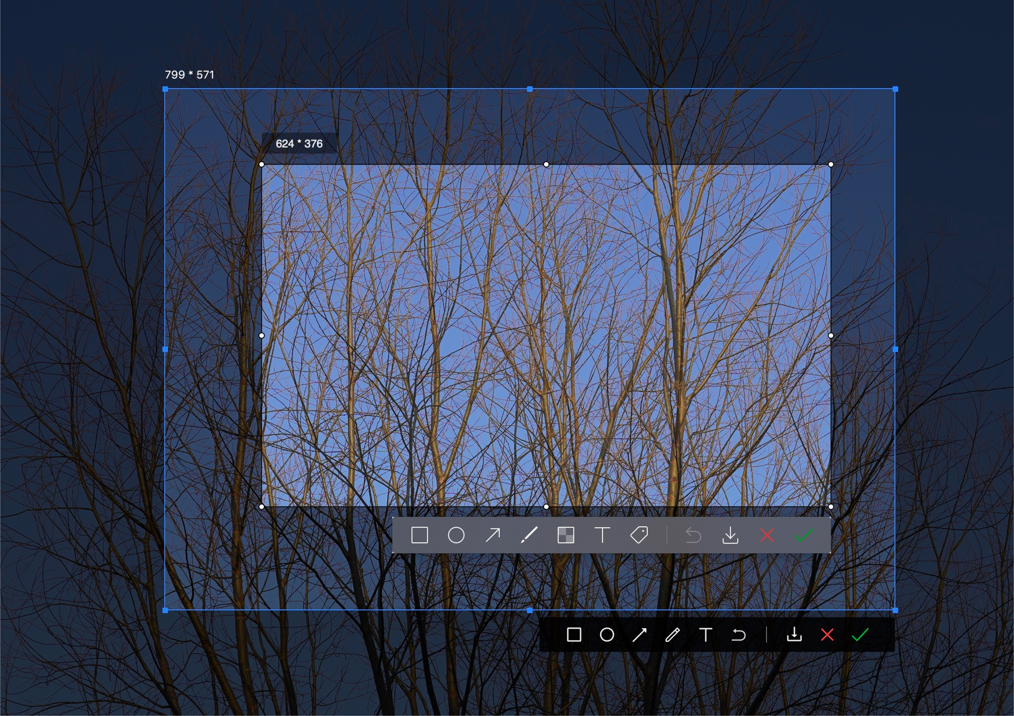Choose the thin arrow tool in gray toolbar
Screen dimensions: 1014x716
pos(492,535)
